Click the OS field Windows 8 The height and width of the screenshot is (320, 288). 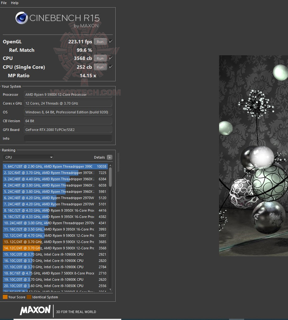(x=68, y=112)
